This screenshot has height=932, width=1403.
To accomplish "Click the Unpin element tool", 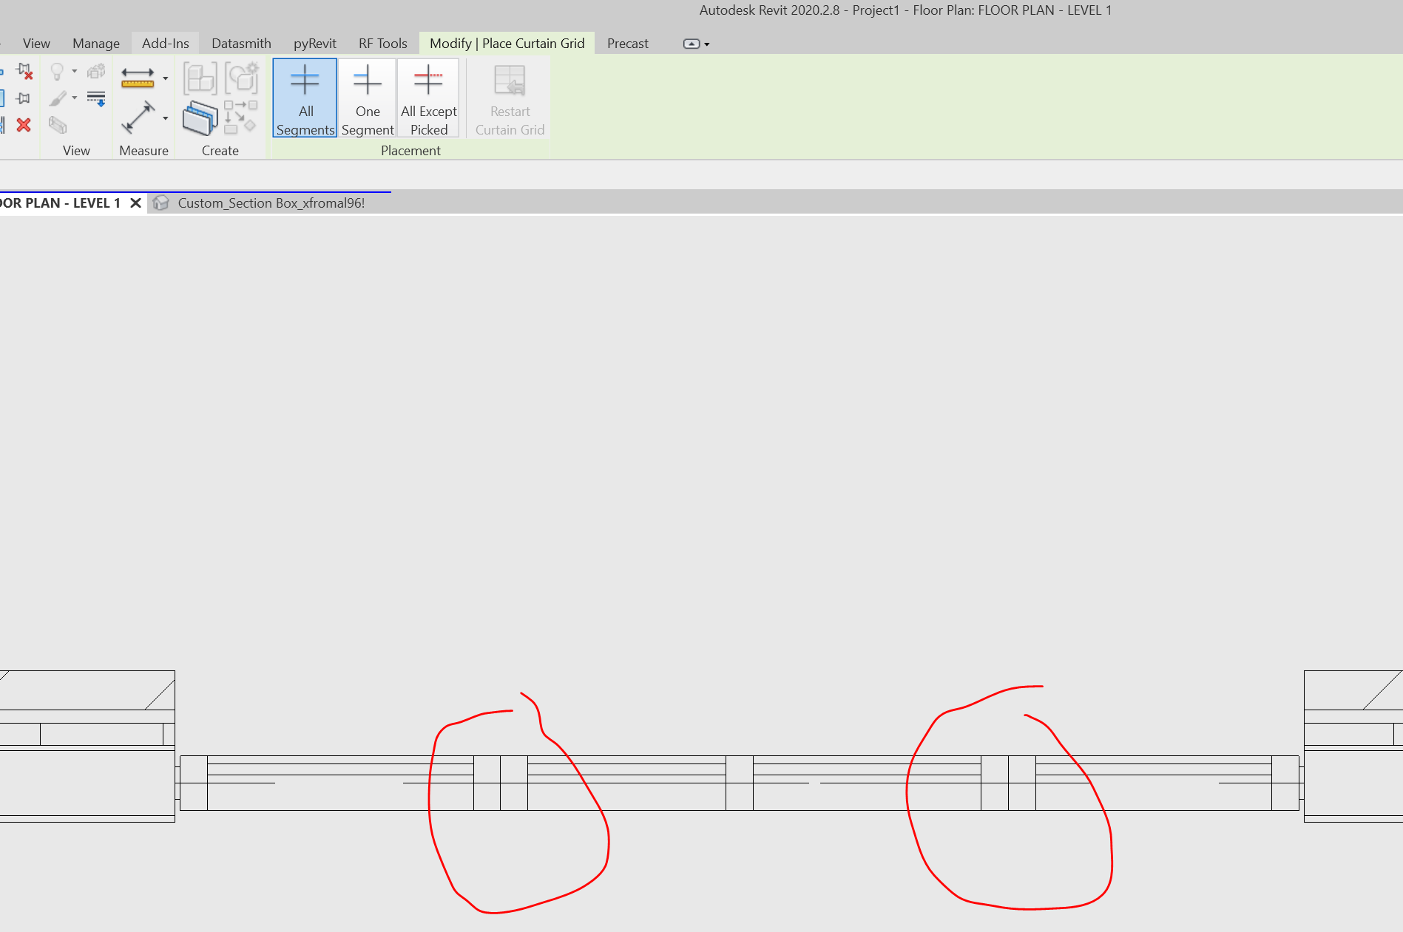I will point(24,72).
